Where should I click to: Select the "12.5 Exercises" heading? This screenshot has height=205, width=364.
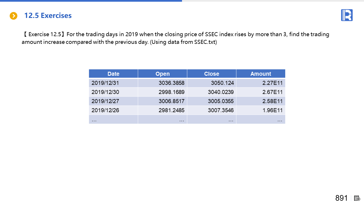coord(48,16)
